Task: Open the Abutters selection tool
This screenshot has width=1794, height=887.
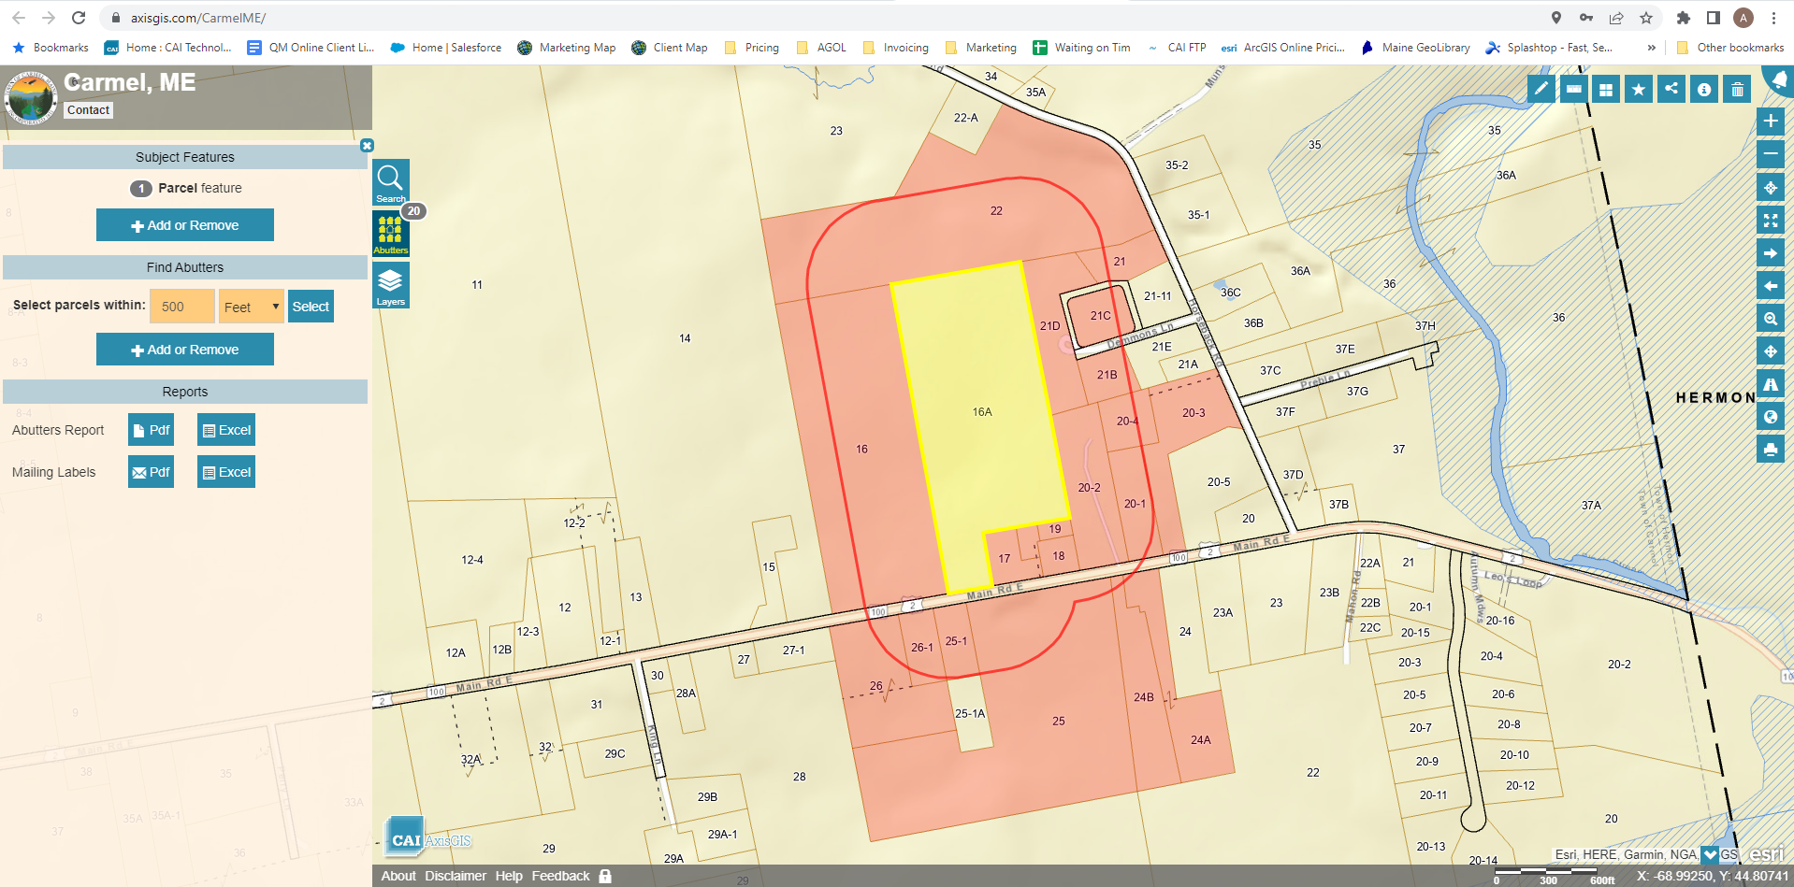Action: pos(390,231)
